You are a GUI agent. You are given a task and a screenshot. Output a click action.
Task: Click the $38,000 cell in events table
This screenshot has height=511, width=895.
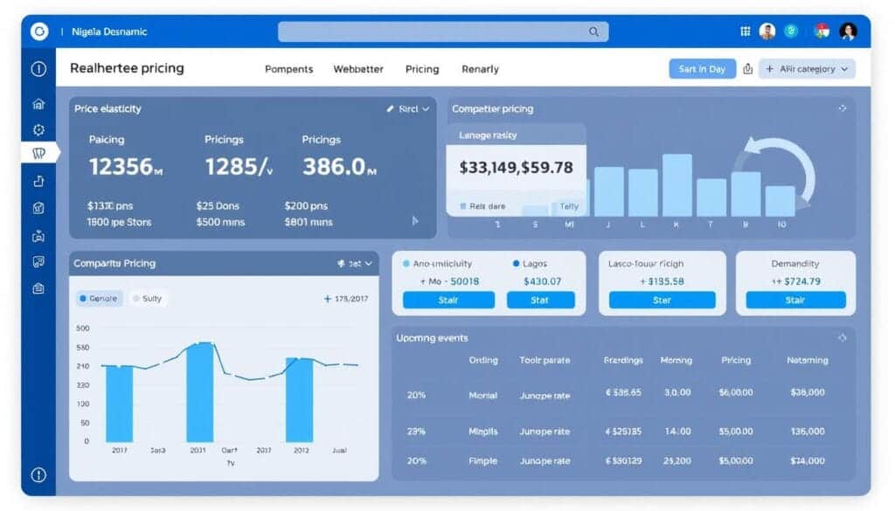coord(807,392)
